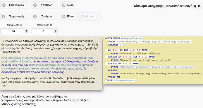Select the ΤΕΛΟΣ_ΑΝ code line

click(x=114, y=77)
